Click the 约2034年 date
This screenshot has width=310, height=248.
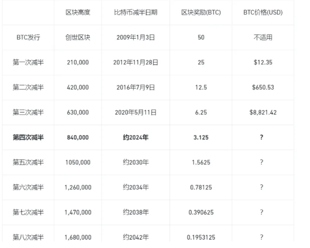click(x=136, y=187)
